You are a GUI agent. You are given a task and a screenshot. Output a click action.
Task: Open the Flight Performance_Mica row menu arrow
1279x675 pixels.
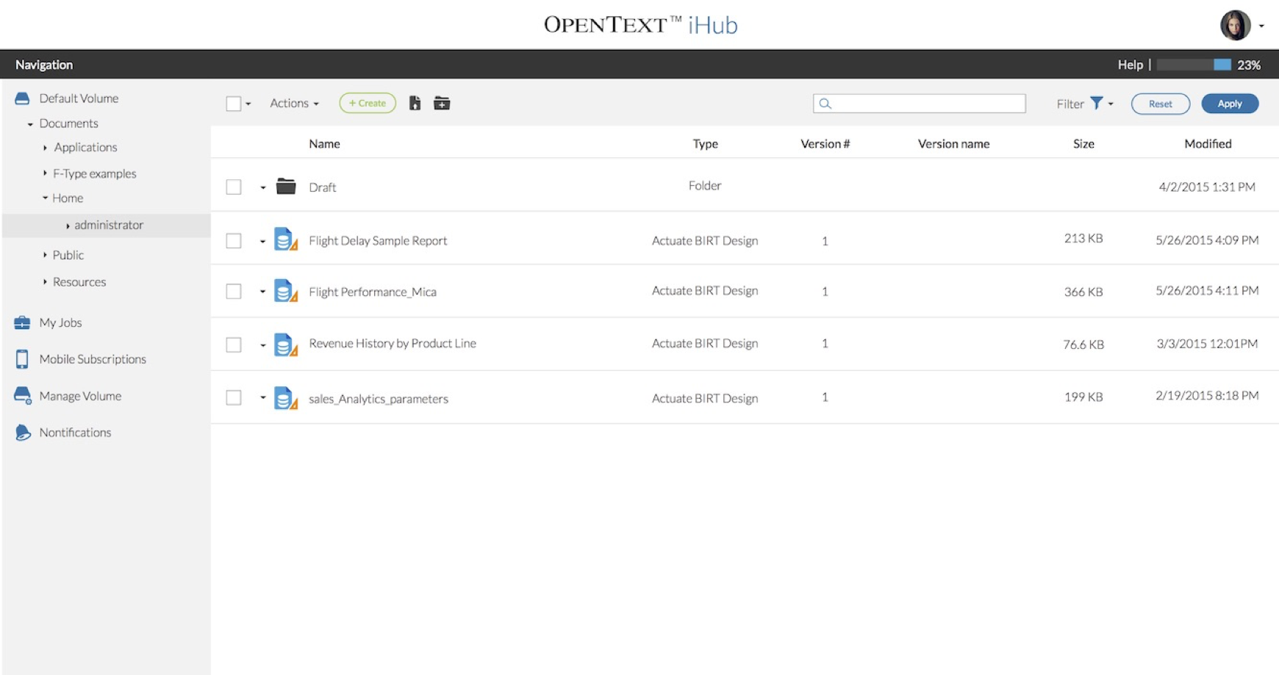tap(262, 292)
